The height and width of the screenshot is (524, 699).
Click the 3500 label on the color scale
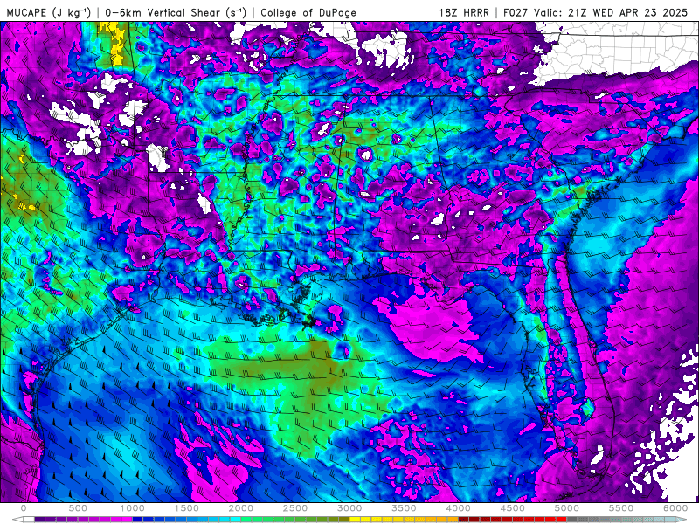[x=405, y=508]
